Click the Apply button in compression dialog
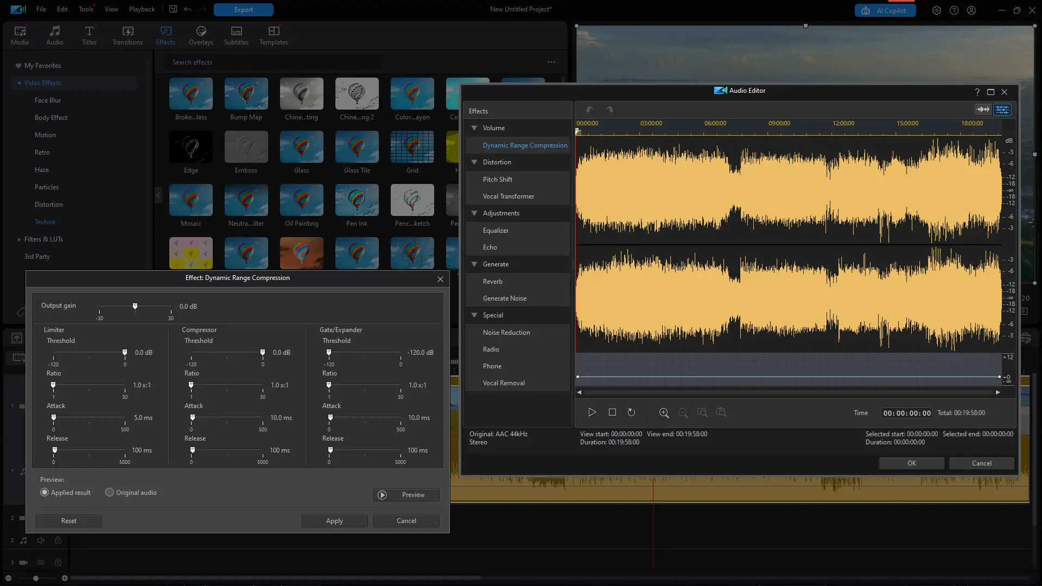 [334, 521]
